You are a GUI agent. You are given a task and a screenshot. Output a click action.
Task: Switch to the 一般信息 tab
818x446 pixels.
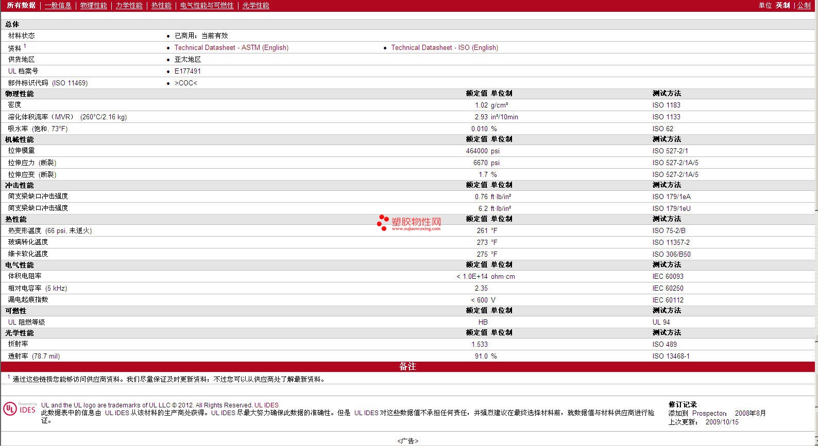pos(58,5)
